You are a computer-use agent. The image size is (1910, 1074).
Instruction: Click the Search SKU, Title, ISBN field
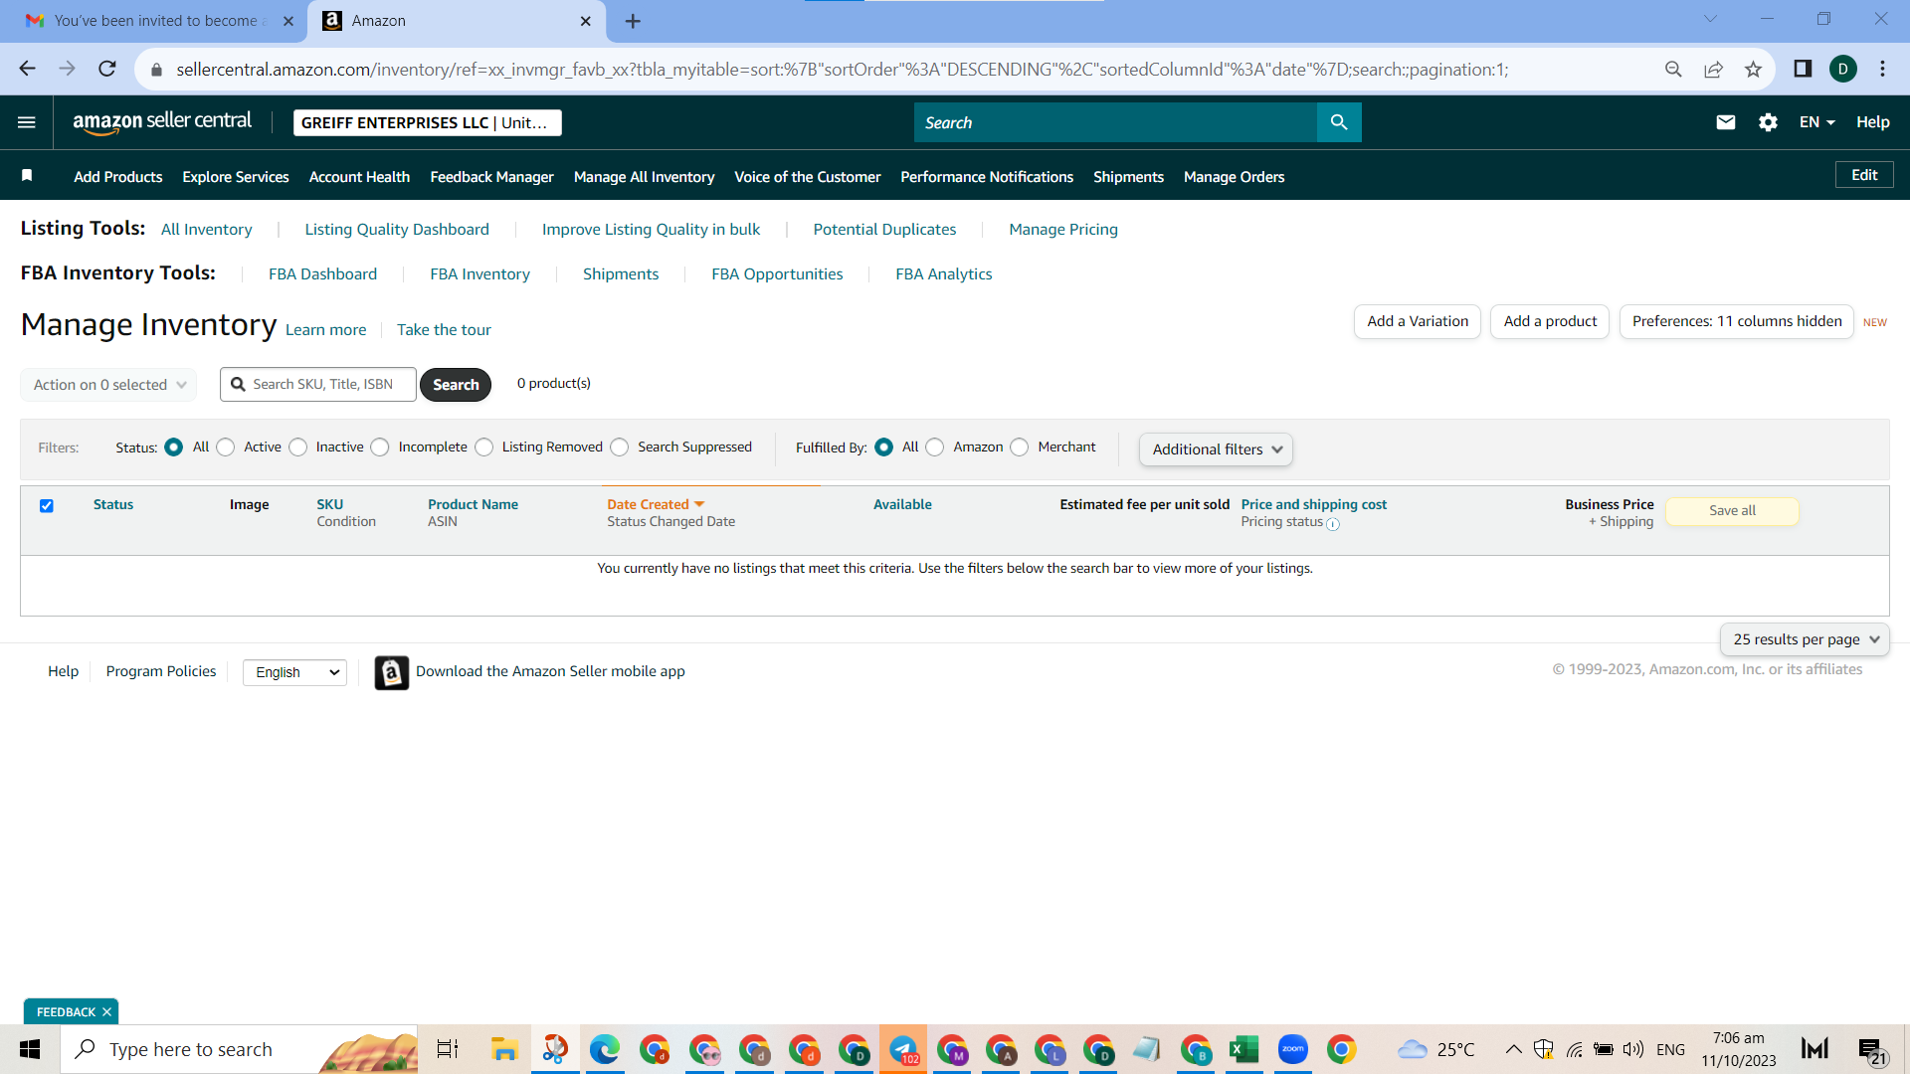coord(318,385)
